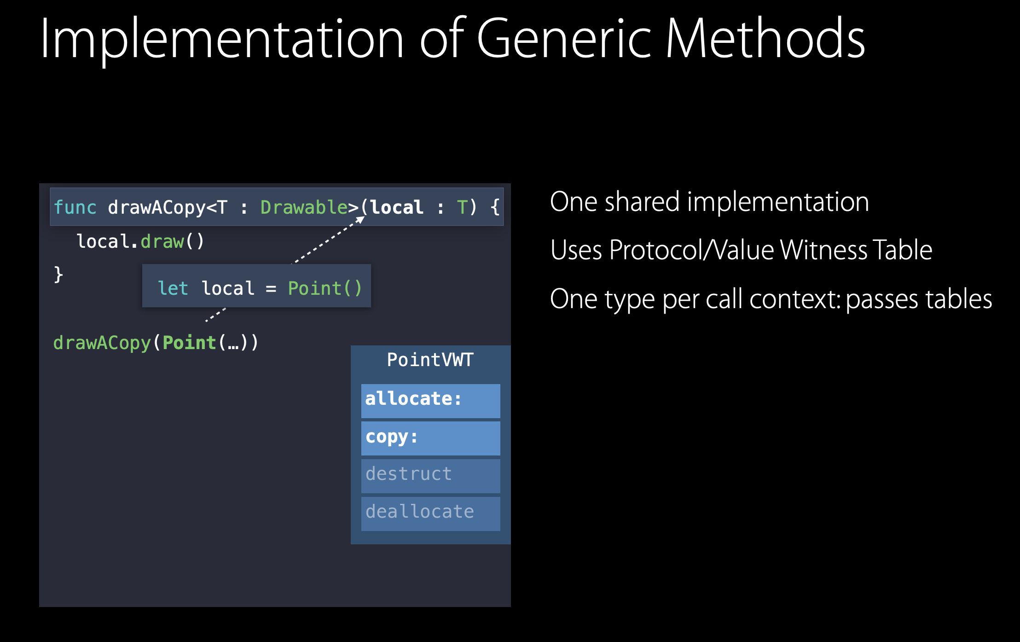Image resolution: width=1020 pixels, height=642 pixels.
Task: Click the dotted arrow head near 'local' parameter
Action: [361, 220]
